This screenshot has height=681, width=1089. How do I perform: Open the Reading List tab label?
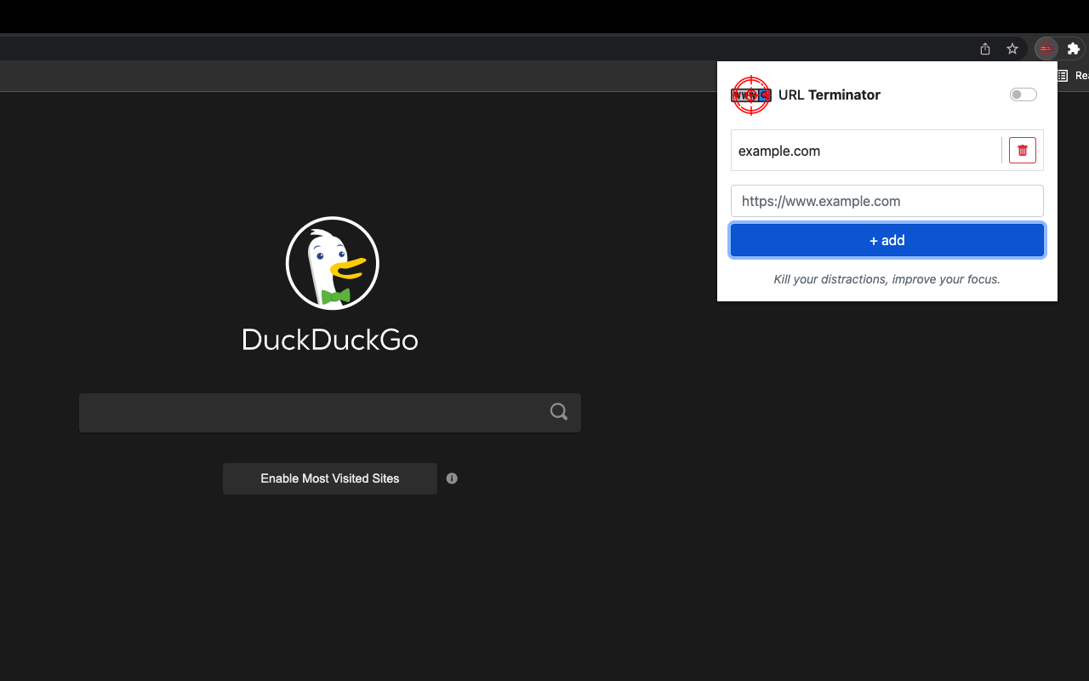click(x=1080, y=75)
